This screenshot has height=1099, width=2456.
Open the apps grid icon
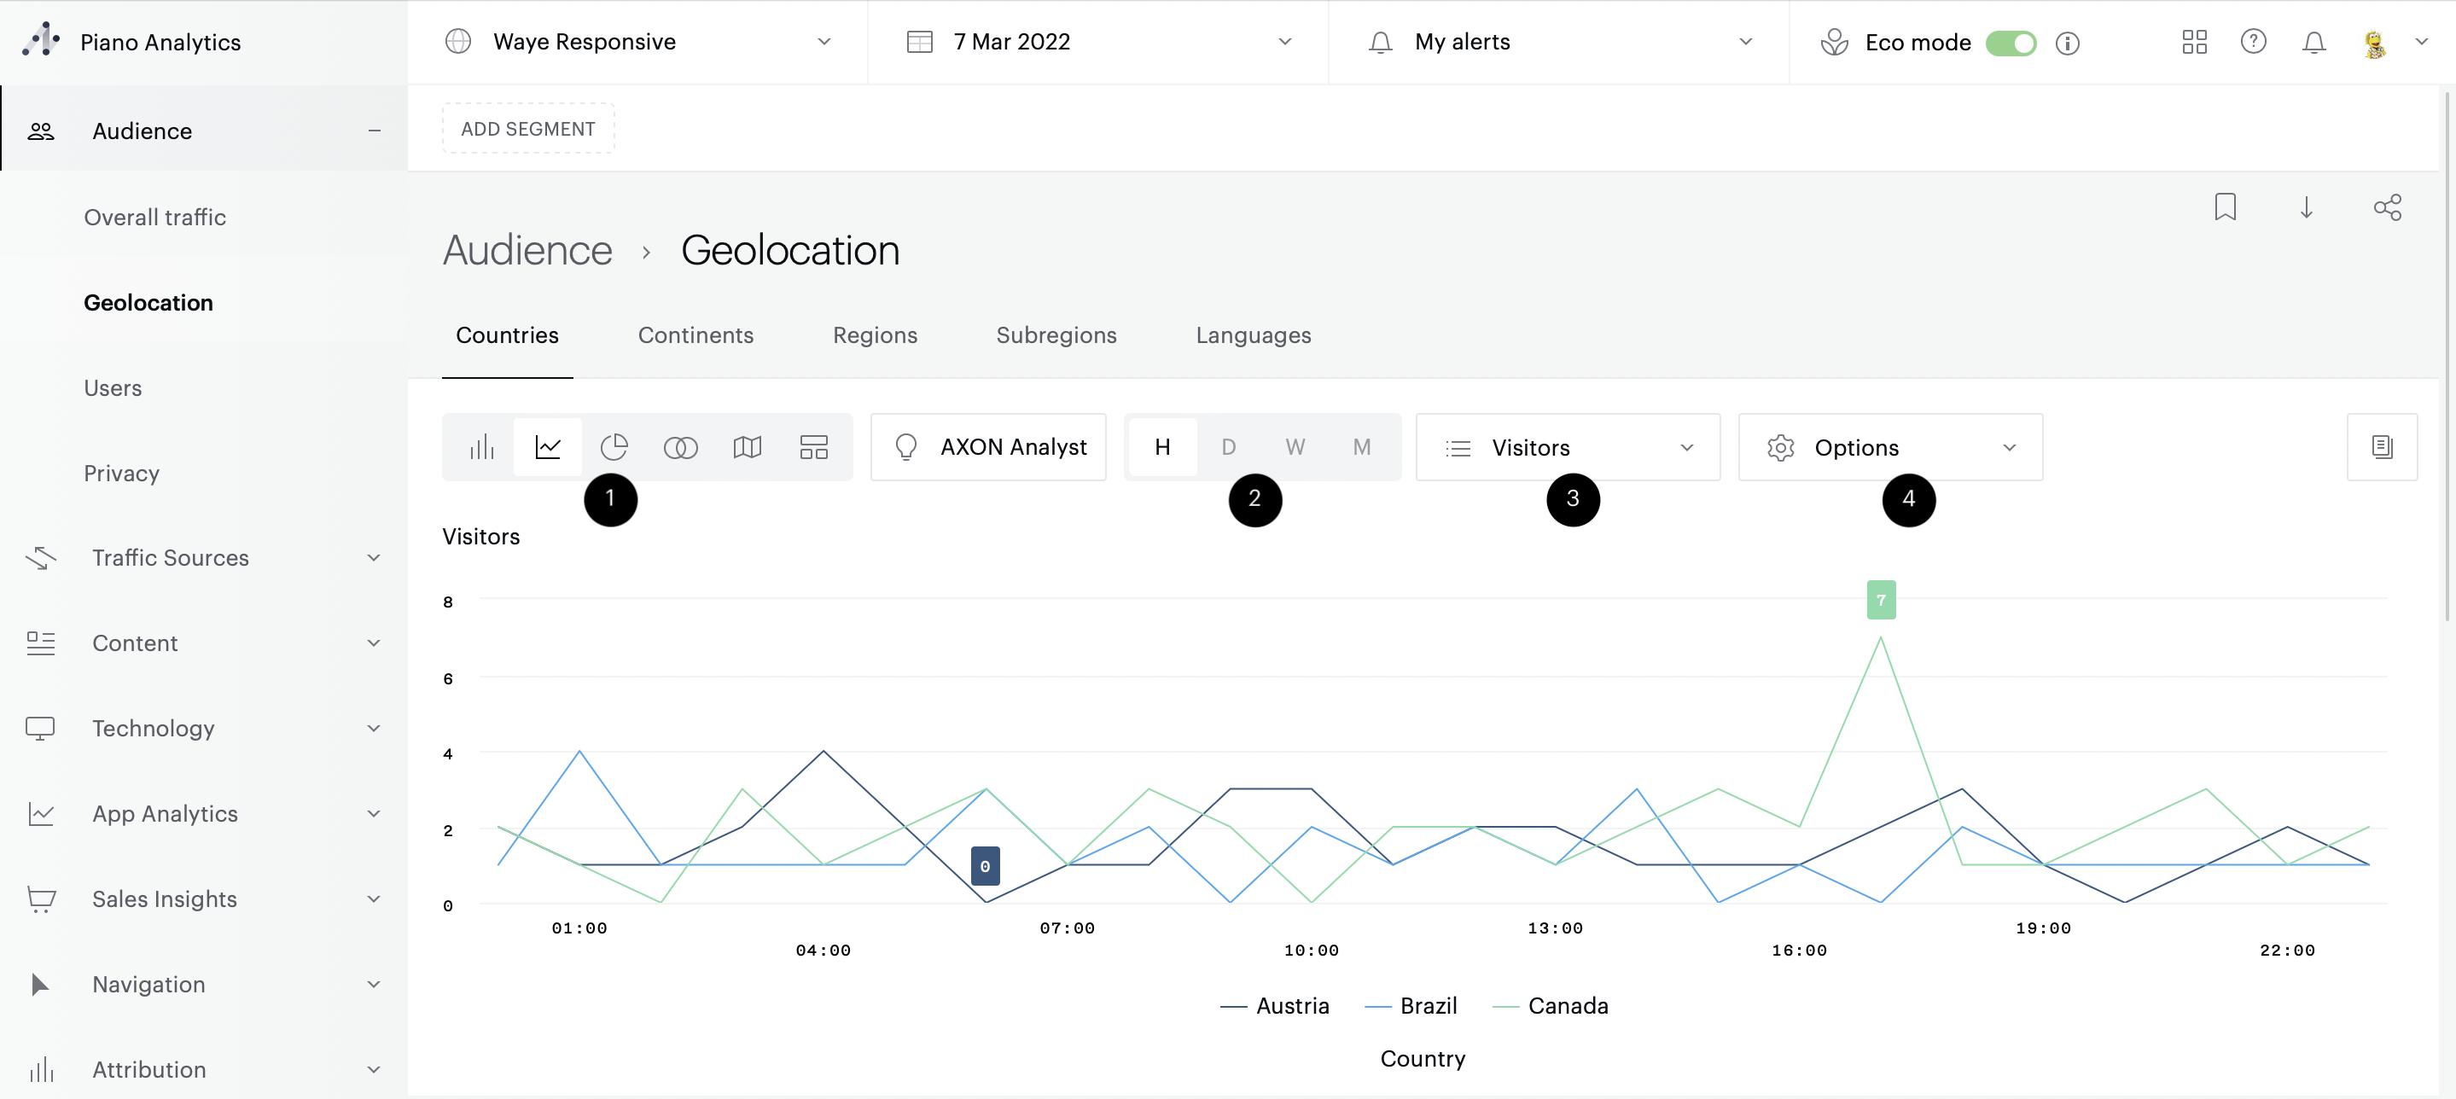coord(2194,42)
